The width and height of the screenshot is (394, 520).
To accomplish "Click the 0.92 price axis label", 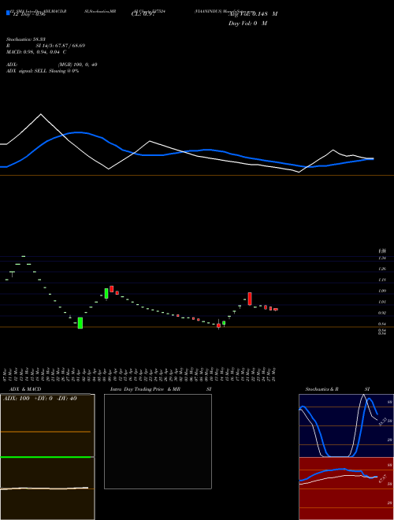I will 382,313.
